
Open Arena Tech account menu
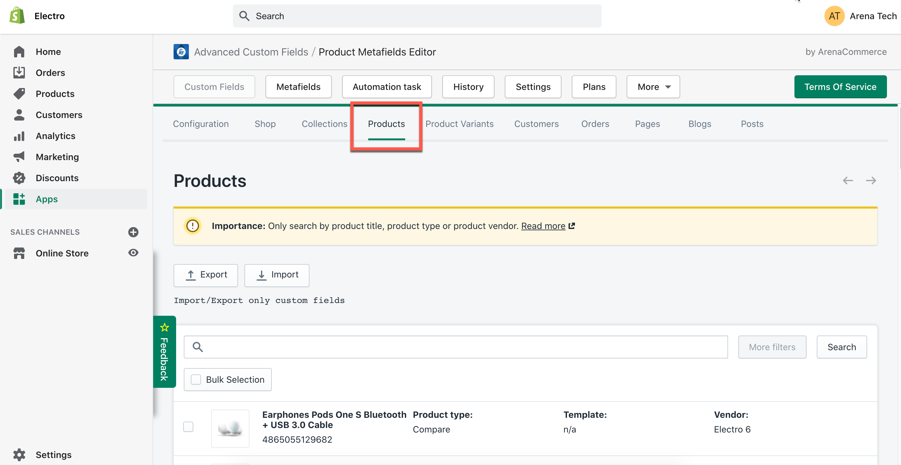pyautogui.click(x=860, y=16)
